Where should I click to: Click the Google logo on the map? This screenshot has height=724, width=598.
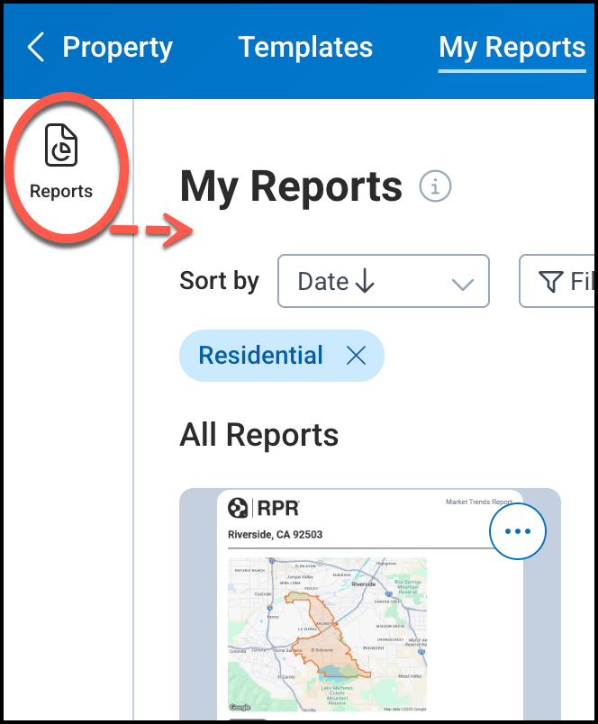(240, 708)
